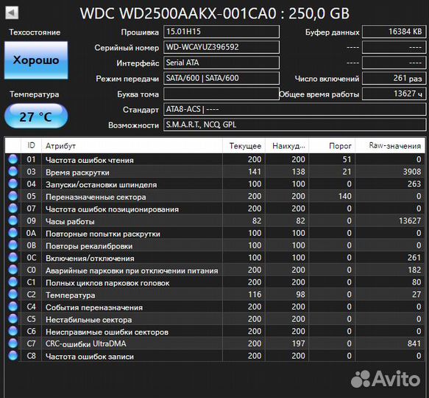Click the status orb for attribute C5
This screenshot has width=429, height=398.
[x=13, y=319]
